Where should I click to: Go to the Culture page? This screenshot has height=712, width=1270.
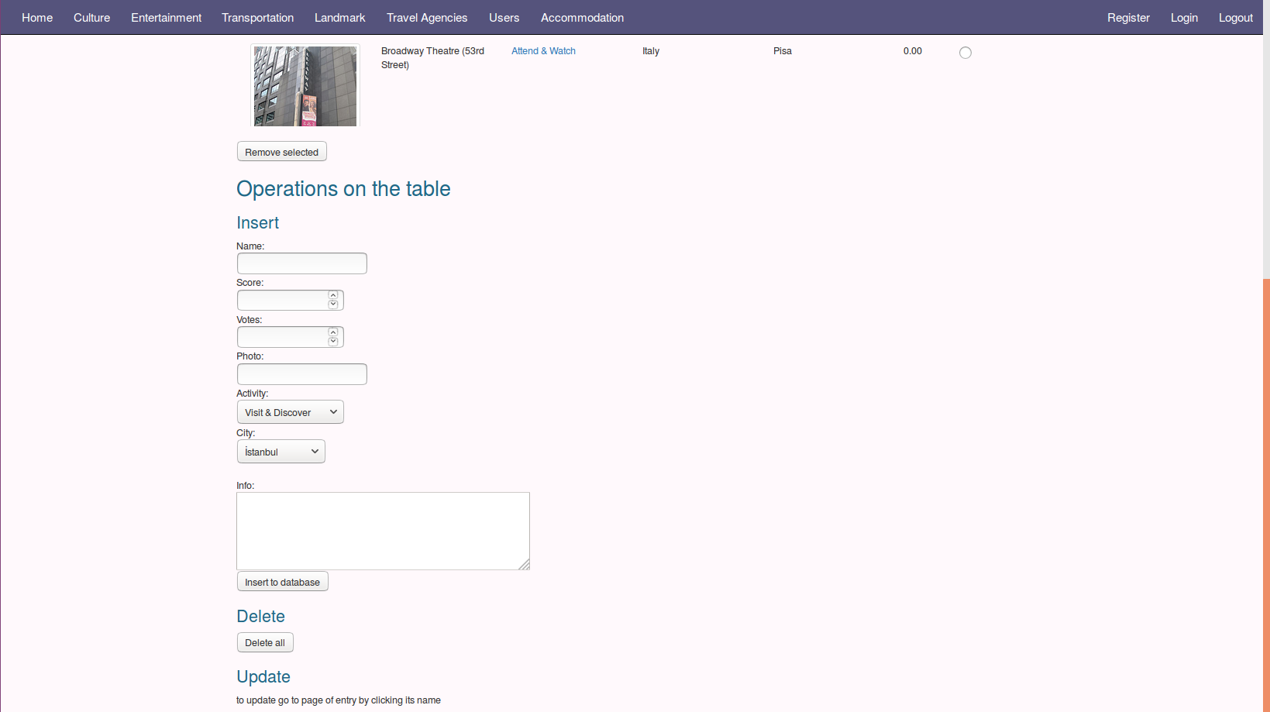[x=91, y=17]
